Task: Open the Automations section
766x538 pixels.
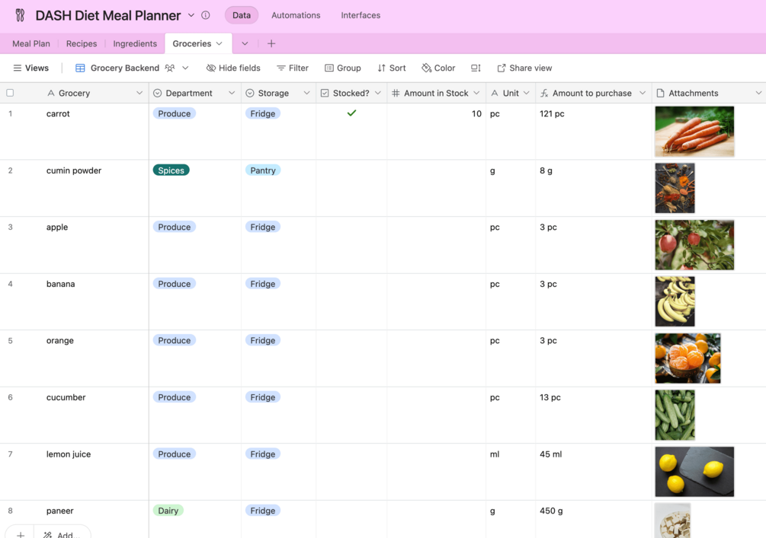Action: tap(296, 15)
